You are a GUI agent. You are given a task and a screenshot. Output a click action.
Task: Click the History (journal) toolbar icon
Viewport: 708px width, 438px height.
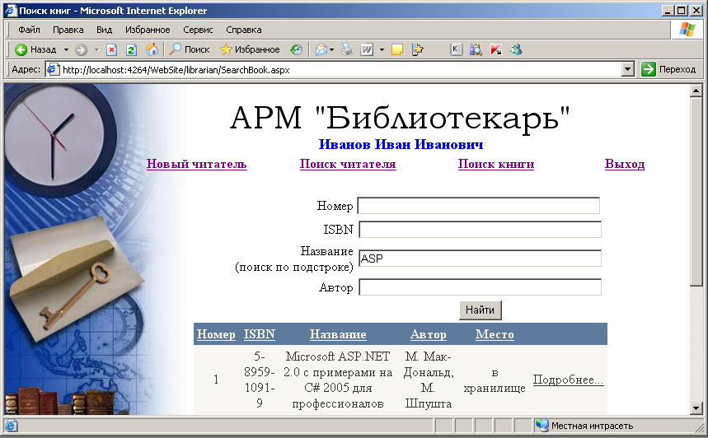click(296, 49)
